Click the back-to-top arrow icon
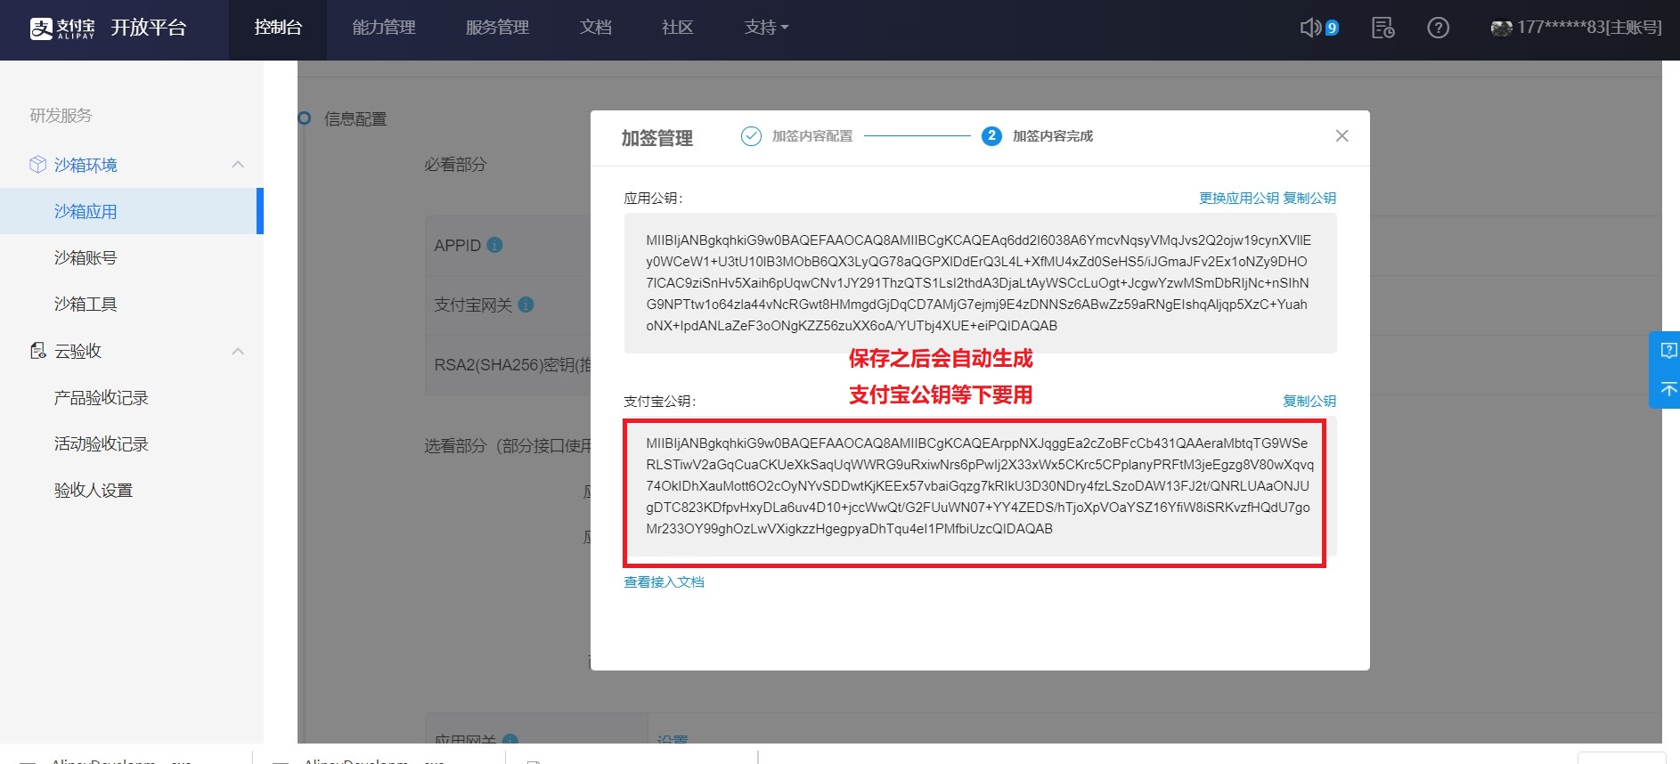 click(1668, 389)
